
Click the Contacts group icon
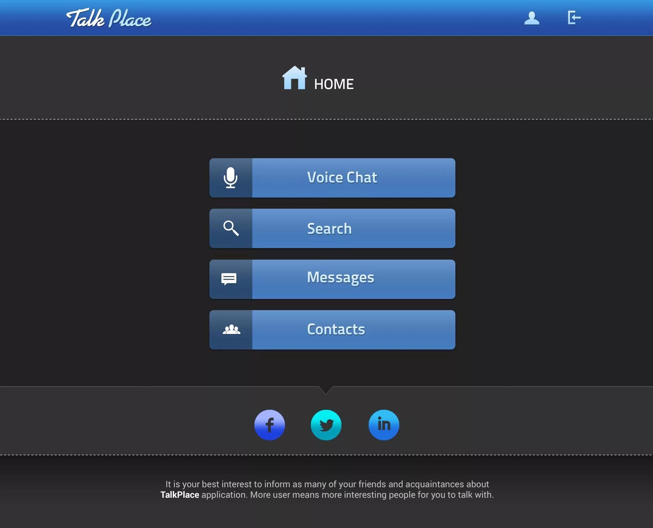click(x=231, y=329)
